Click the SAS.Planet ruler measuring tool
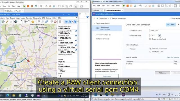 point(7,22)
